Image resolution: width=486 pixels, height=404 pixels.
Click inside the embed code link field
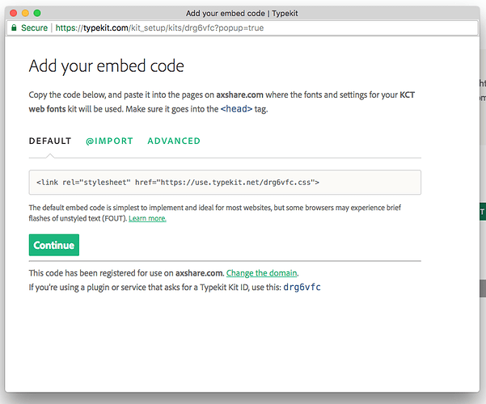pyautogui.click(x=224, y=183)
